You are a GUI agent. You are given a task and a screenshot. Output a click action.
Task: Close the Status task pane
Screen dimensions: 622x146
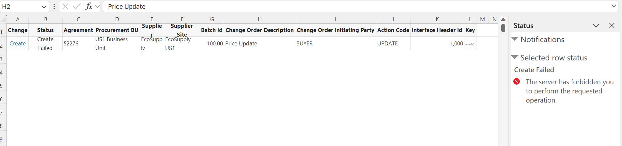click(612, 25)
